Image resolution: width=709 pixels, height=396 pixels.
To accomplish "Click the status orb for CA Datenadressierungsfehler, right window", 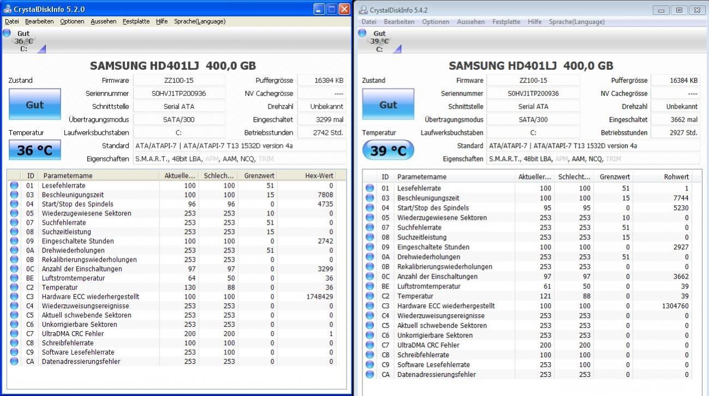I will pos(370,375).
